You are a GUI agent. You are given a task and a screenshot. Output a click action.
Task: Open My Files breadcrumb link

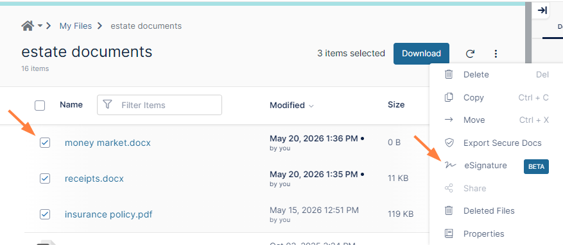click(76, 26)
